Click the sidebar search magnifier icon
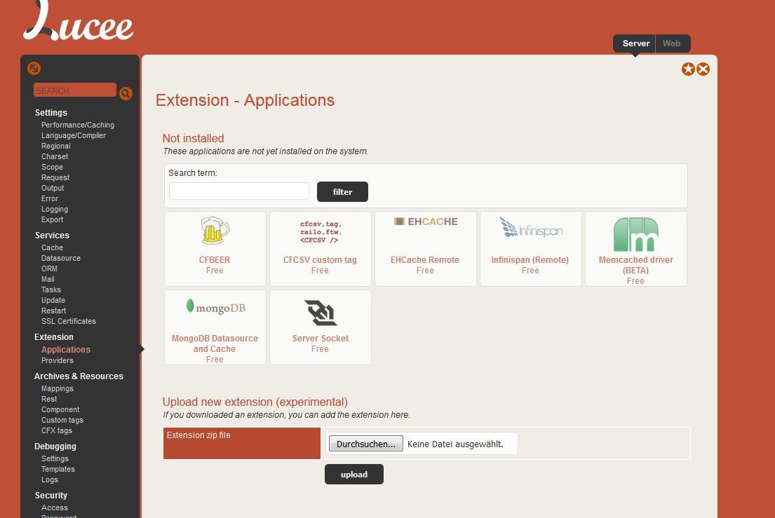Image resolution: width=775 pixels, height=518 pixels. point(126,93)
